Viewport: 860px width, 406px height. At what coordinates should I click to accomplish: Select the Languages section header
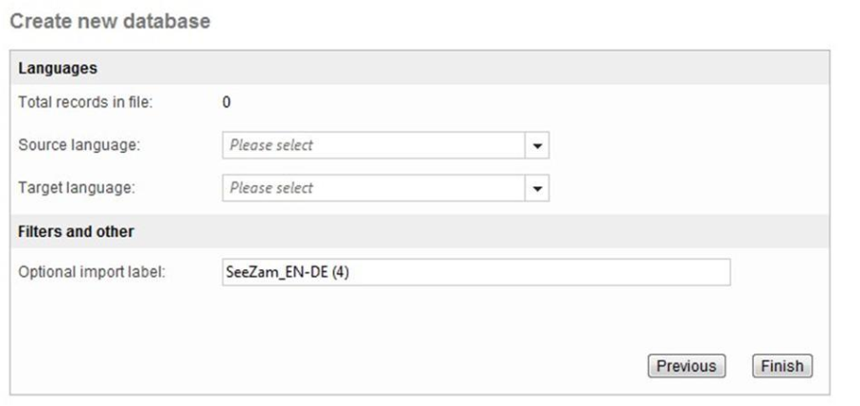click(x=419, y=68)
